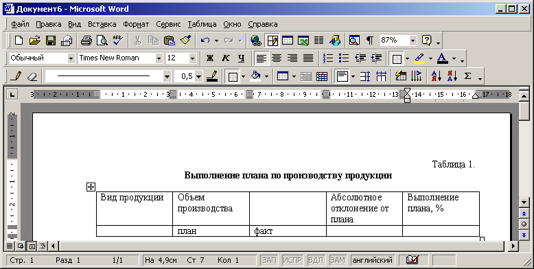Undo the last action
Image resolution: width=534 pixels, height=269 pixels.
(x=205, y=40)
